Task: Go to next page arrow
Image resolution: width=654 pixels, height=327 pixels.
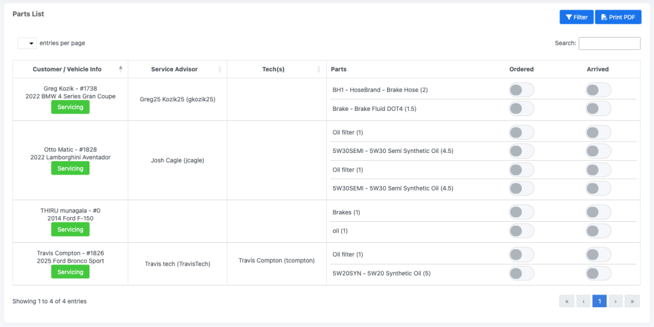Action: coord(615,301)
